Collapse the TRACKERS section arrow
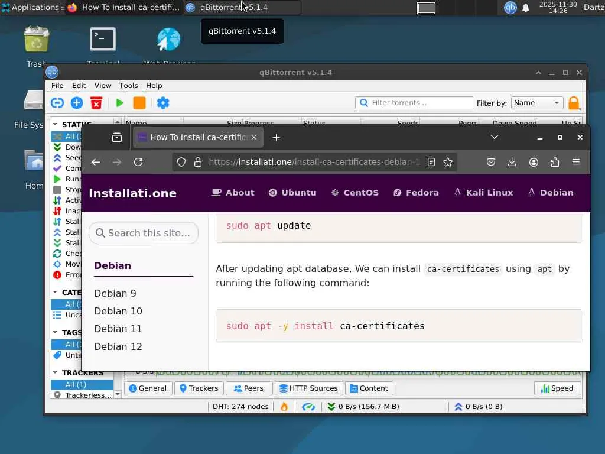The width and height of the screenshot is (605, 454). point(55,372)
